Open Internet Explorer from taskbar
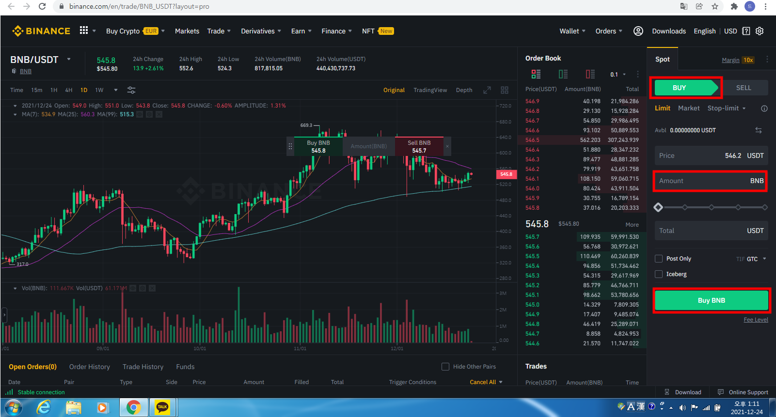The width and height of the screenshot is (776, 417). point(44,408)
